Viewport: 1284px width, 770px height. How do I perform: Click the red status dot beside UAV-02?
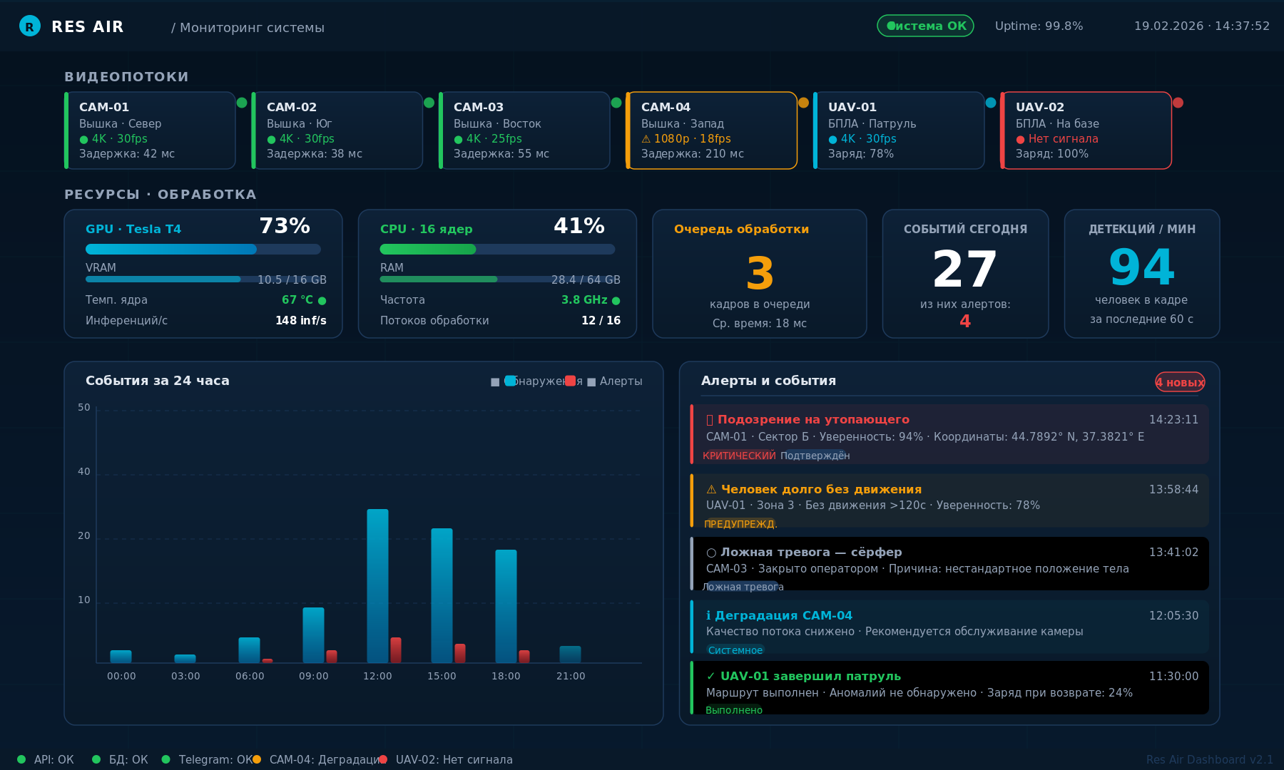pyautogui.click(x=1178, y=103)
